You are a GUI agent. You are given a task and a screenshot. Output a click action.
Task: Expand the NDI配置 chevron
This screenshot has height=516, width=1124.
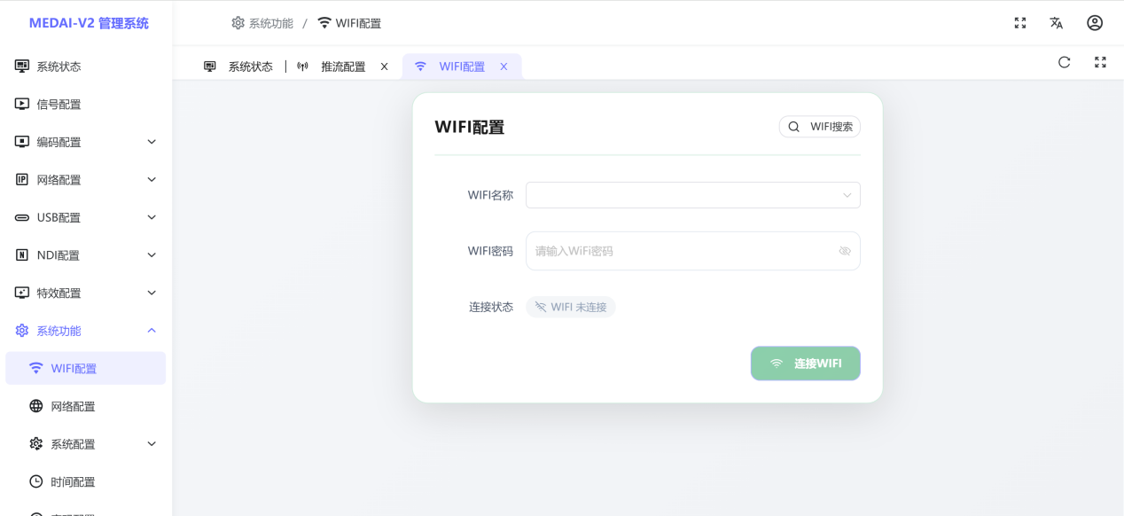tap(152, 255)
